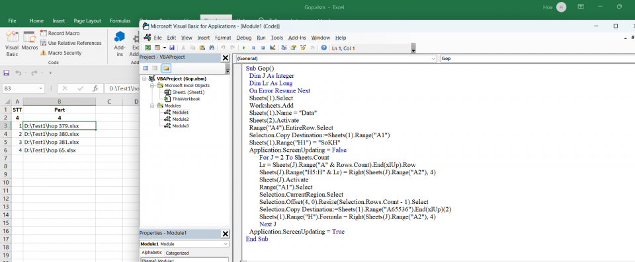The image size is (635, 262).
Task: Switch to Excel Insert ribbon tab
Action: click(x=58, y=20)
